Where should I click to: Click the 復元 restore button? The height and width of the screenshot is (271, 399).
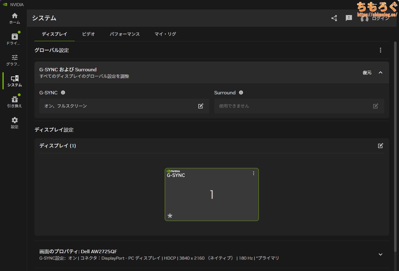[367, 73]
